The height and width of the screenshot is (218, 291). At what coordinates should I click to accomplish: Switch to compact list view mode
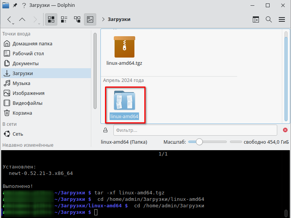[64, 19]
